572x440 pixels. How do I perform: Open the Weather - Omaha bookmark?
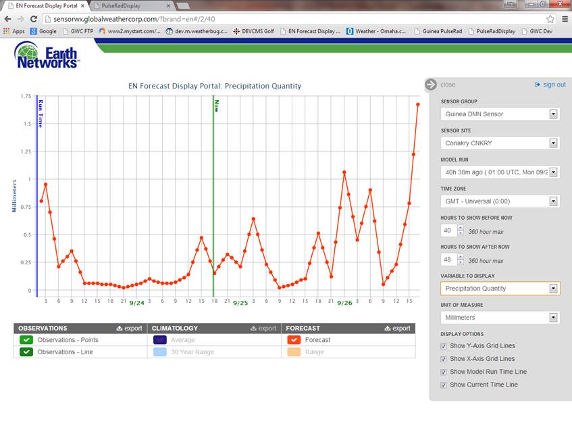click(376, 31)
